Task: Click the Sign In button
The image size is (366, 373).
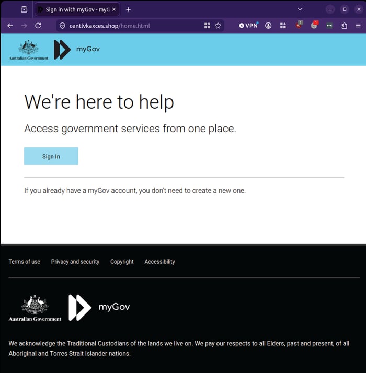Action: point(51,156)
